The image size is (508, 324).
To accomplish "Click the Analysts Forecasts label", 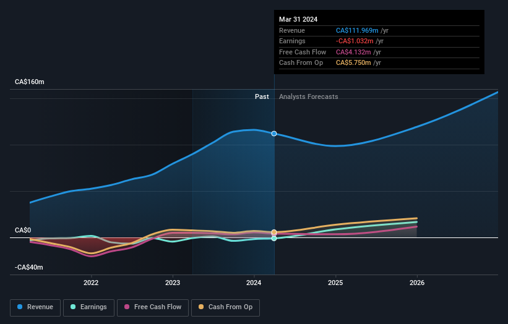I will tap(308, 96).
